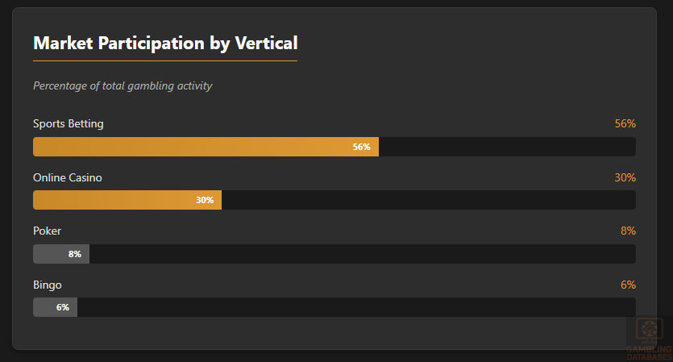
Task: Click the white 56% text inside the Sports Betting bar
Action: [361, 147]
